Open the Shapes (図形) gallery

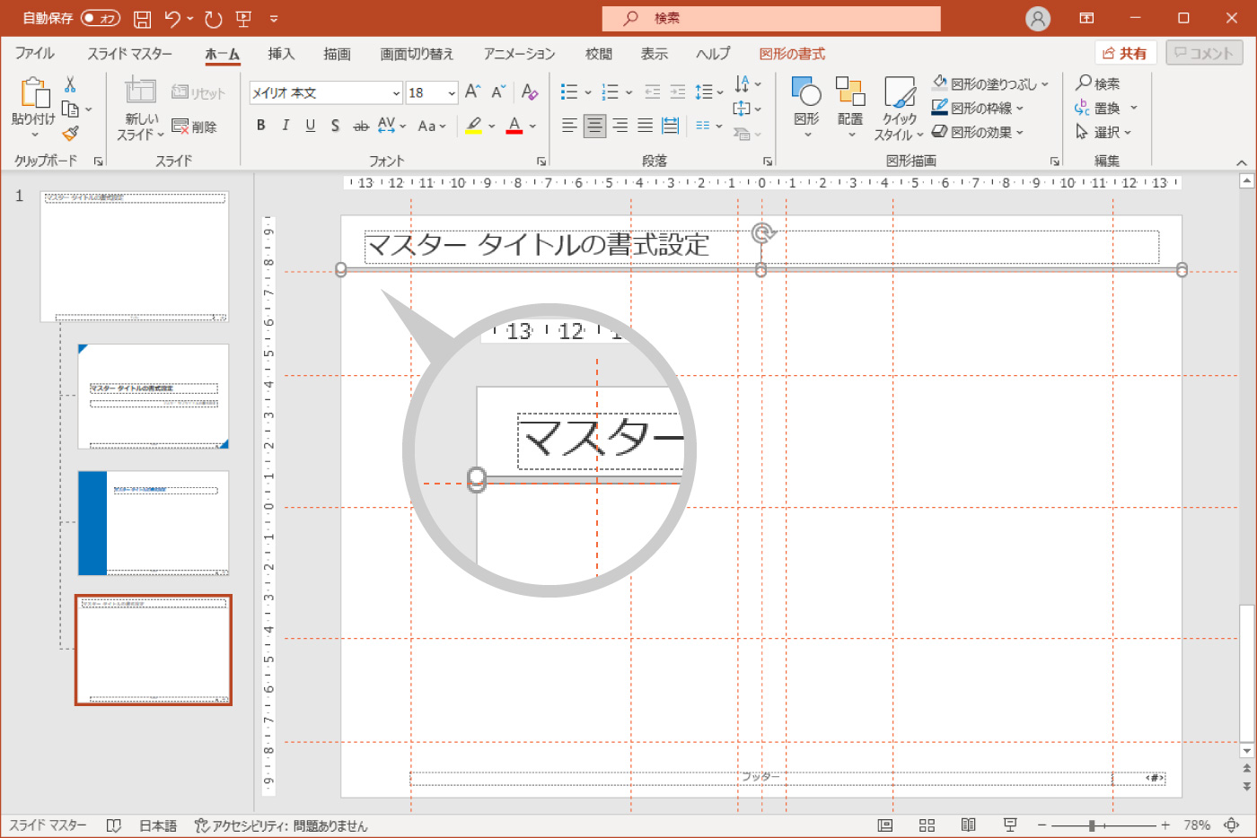806,106
